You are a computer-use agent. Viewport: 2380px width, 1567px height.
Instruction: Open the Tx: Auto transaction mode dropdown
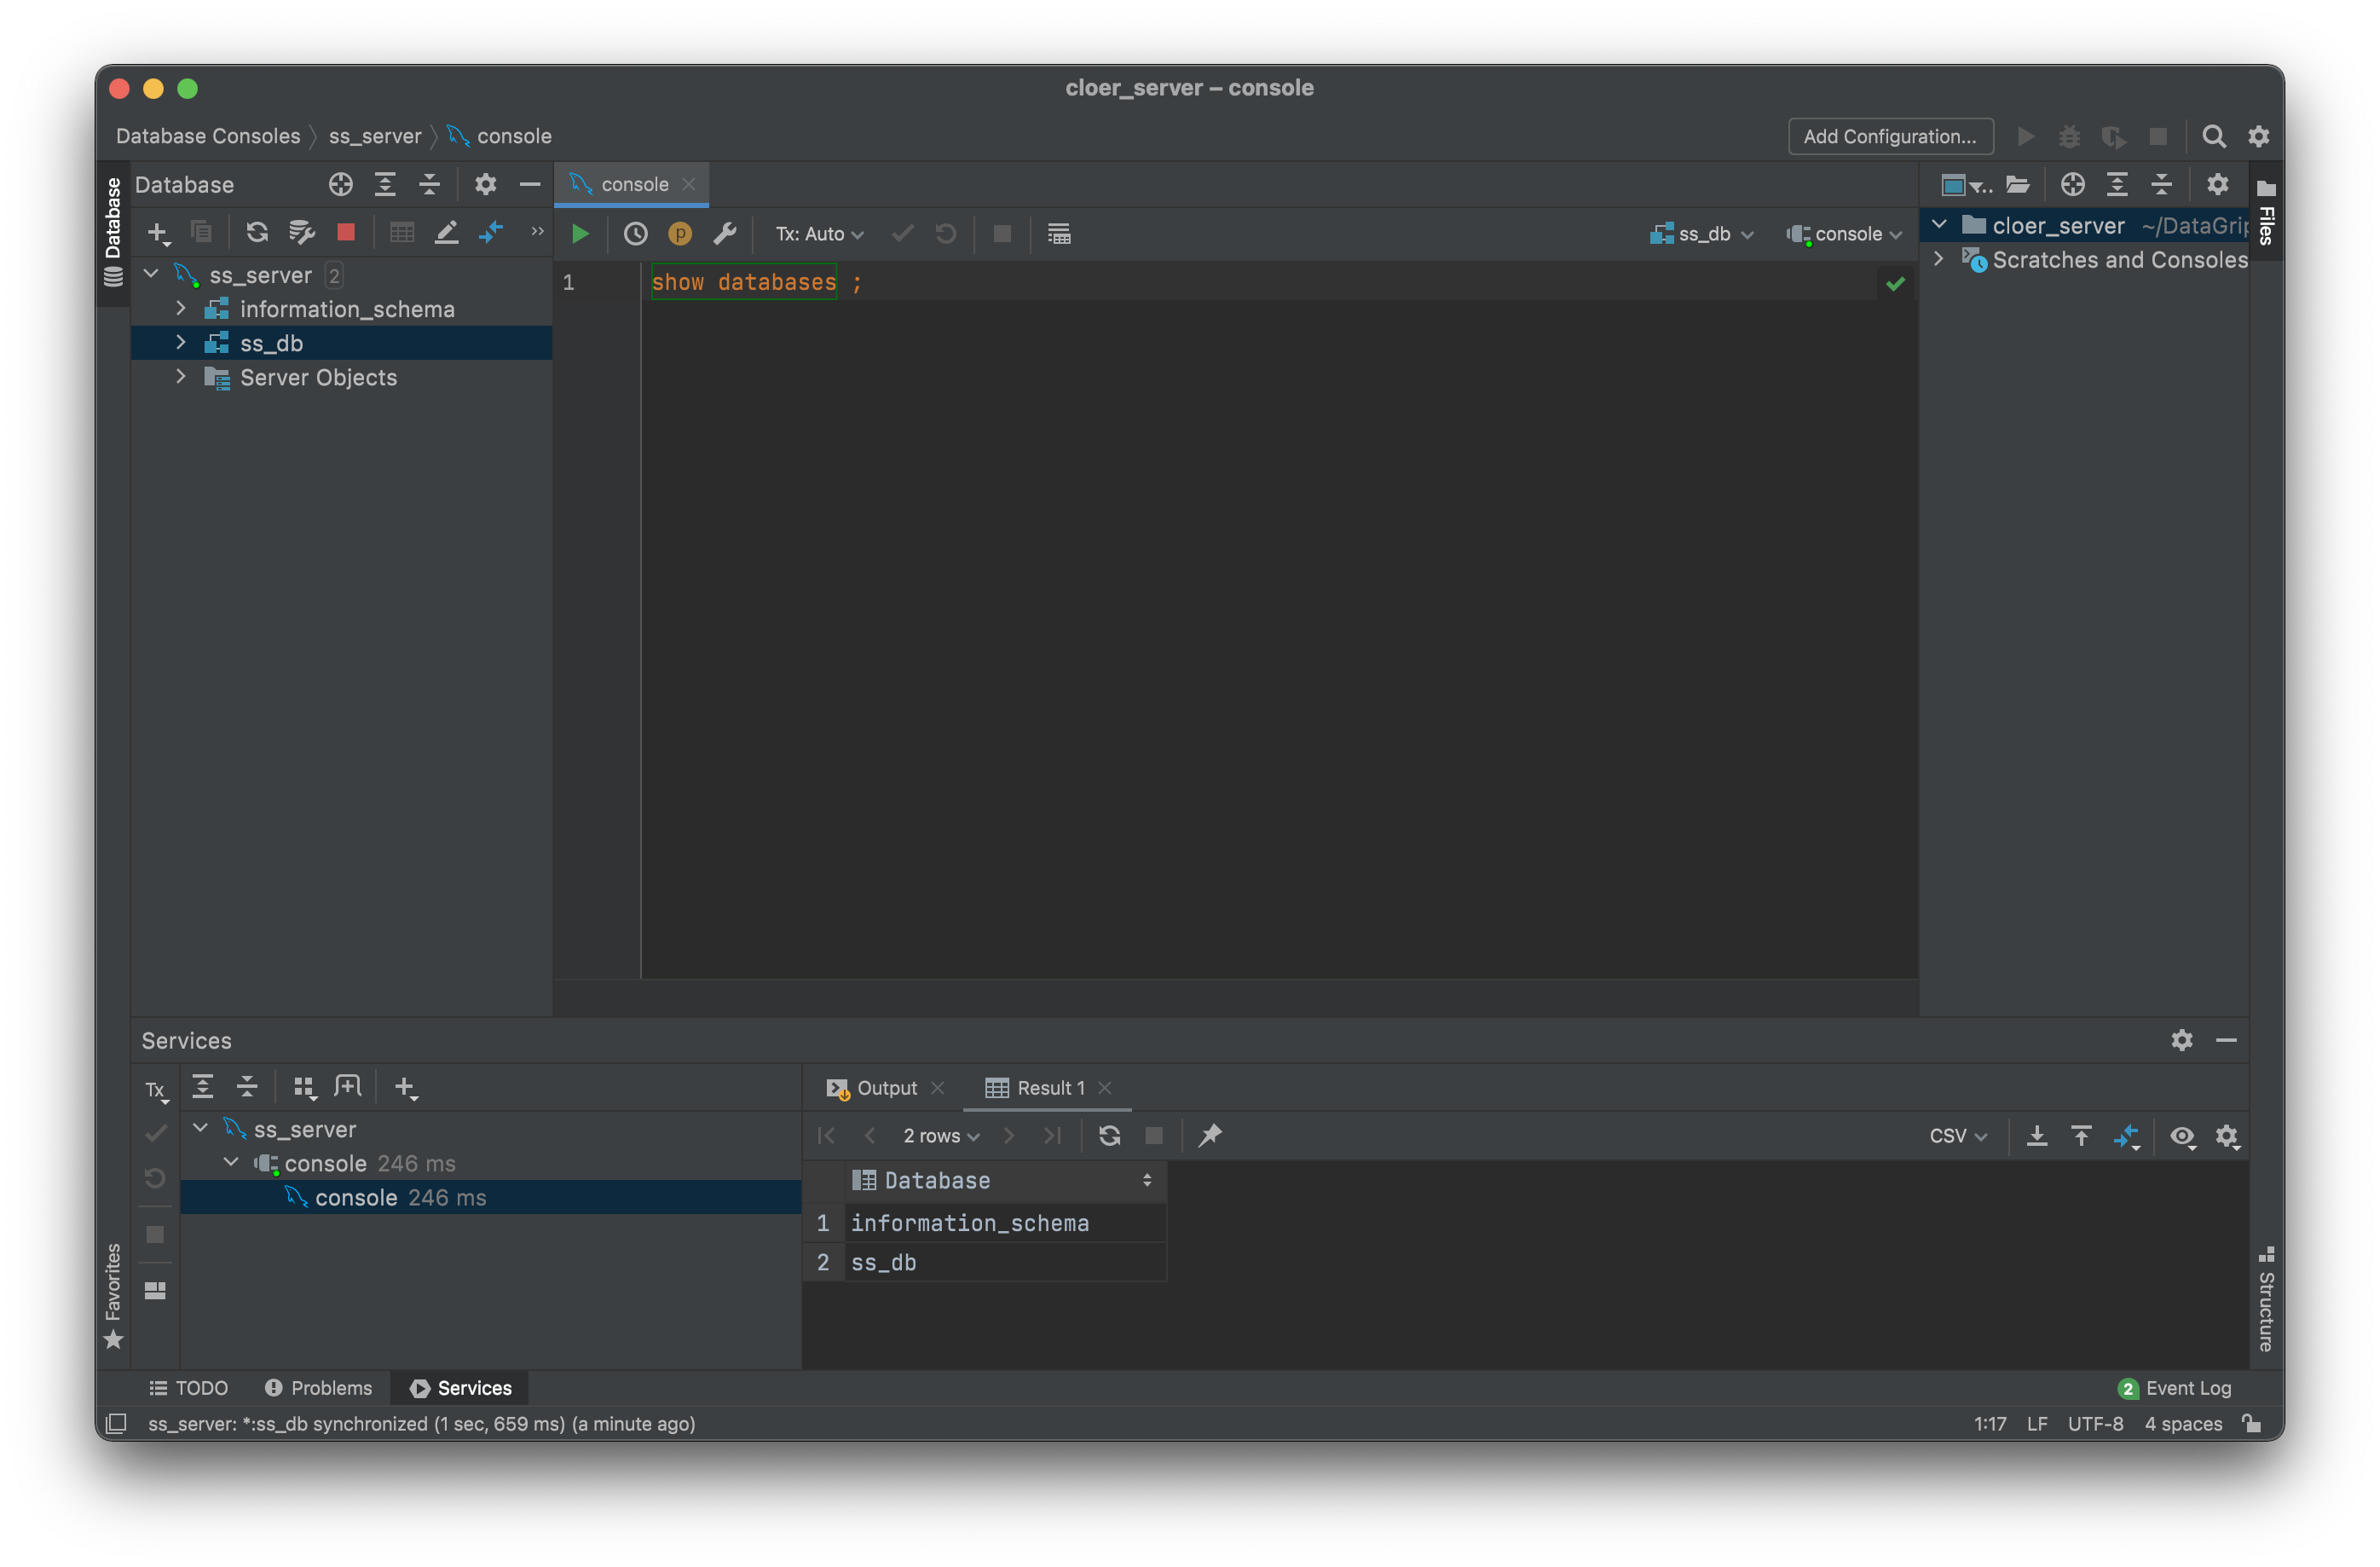819,234
